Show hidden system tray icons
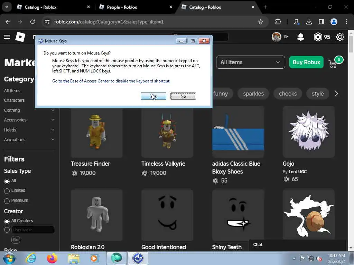354x265 pixels. pos(294,259)
